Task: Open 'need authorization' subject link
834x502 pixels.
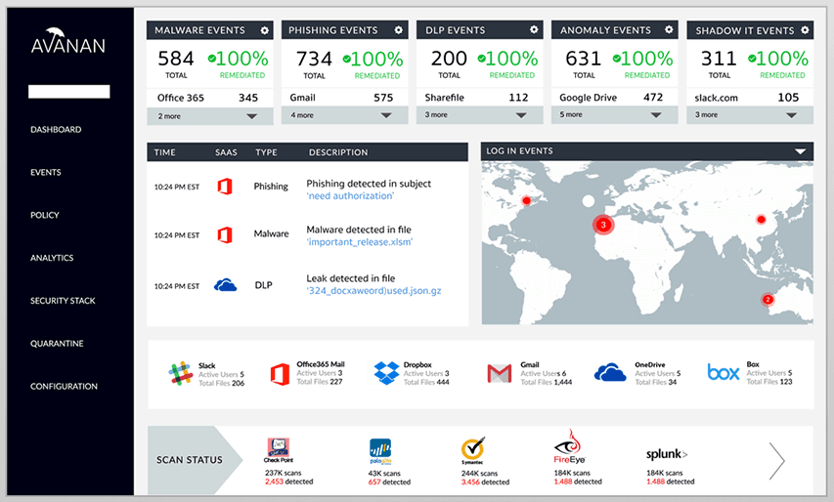Action: pos(350,196)
